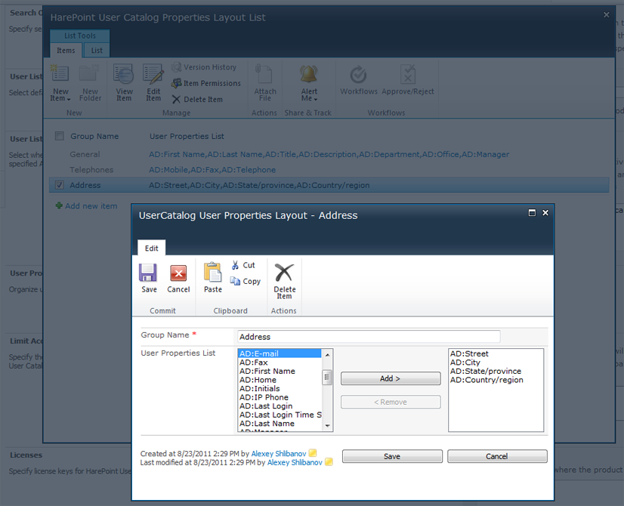
Task: Click the < Remove button
Action: coord(391,402)
